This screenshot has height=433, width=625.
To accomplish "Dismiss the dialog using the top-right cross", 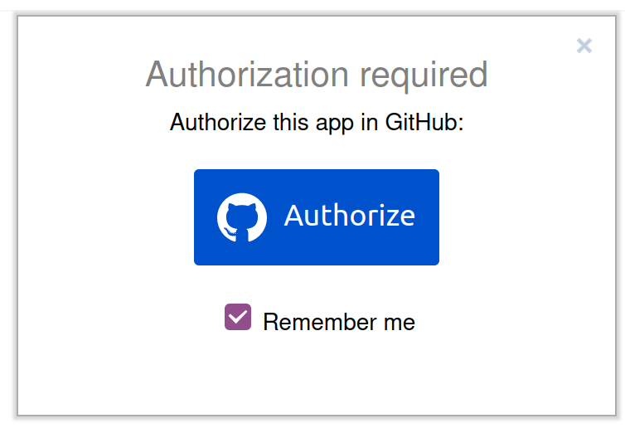I will 584,46.
